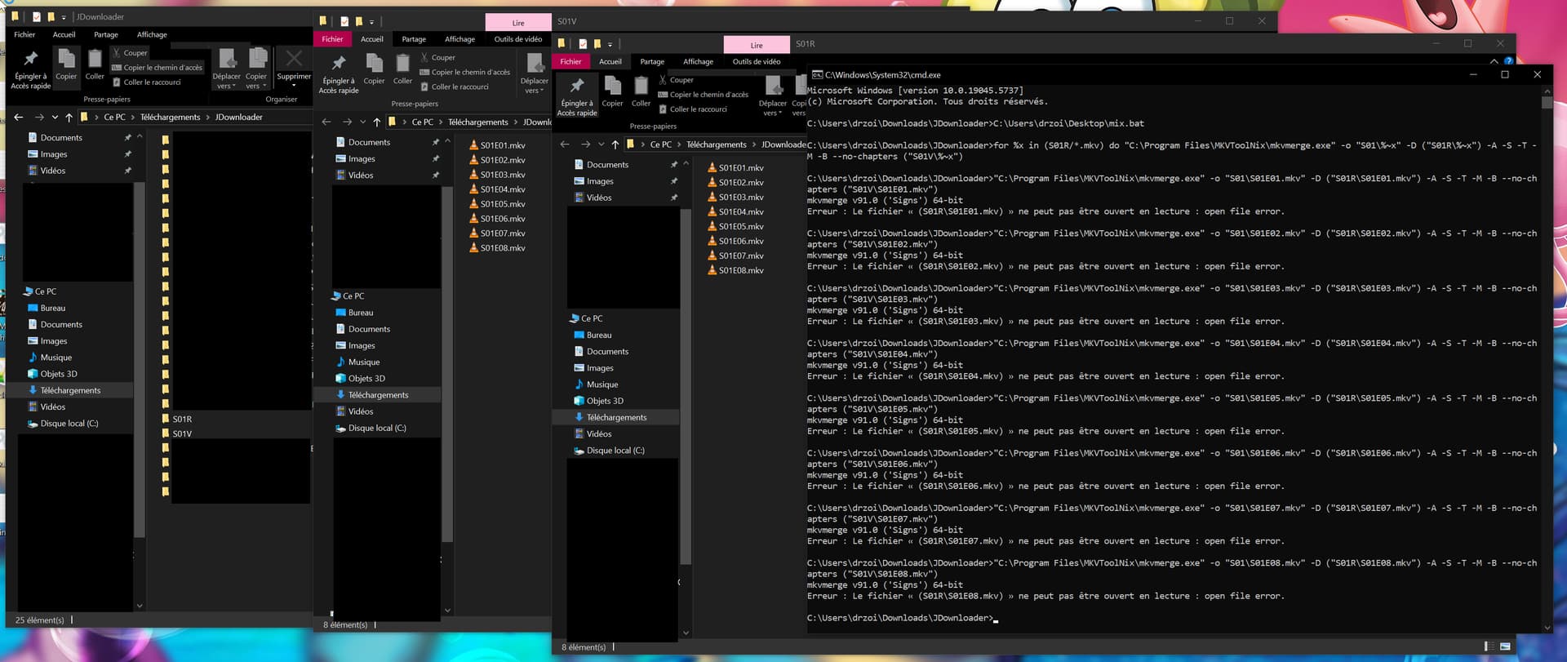Screen dimensions: 1567x662
Task: Click Téléchargements breadcrumb in JDownloader address bar
Action: 170,118
